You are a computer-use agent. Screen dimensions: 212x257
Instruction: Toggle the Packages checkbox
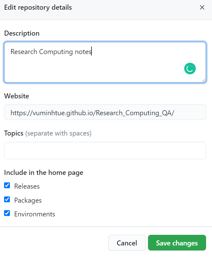(7, 200)
